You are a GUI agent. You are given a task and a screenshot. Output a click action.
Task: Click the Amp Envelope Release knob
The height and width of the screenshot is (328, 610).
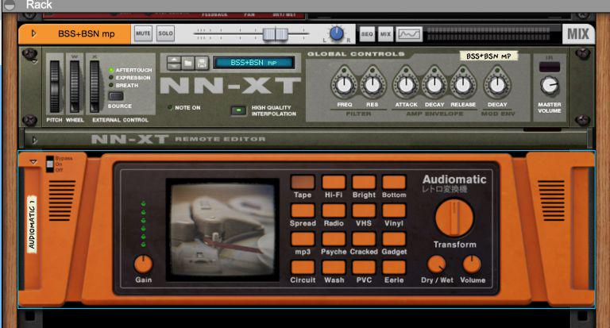click(x=463, y=84)
